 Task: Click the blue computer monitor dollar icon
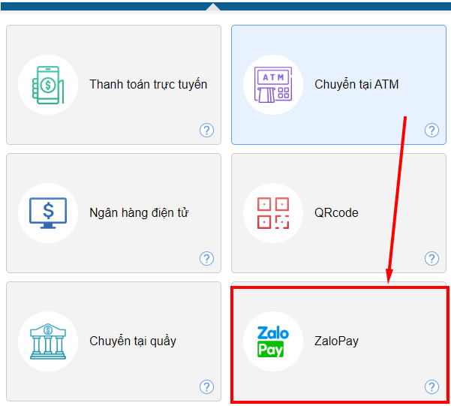point(48,213)
